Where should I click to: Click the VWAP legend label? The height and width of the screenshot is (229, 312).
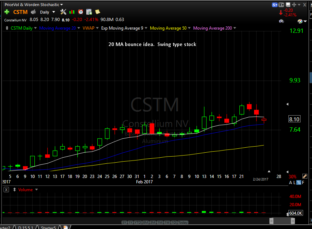pos(88,28)
